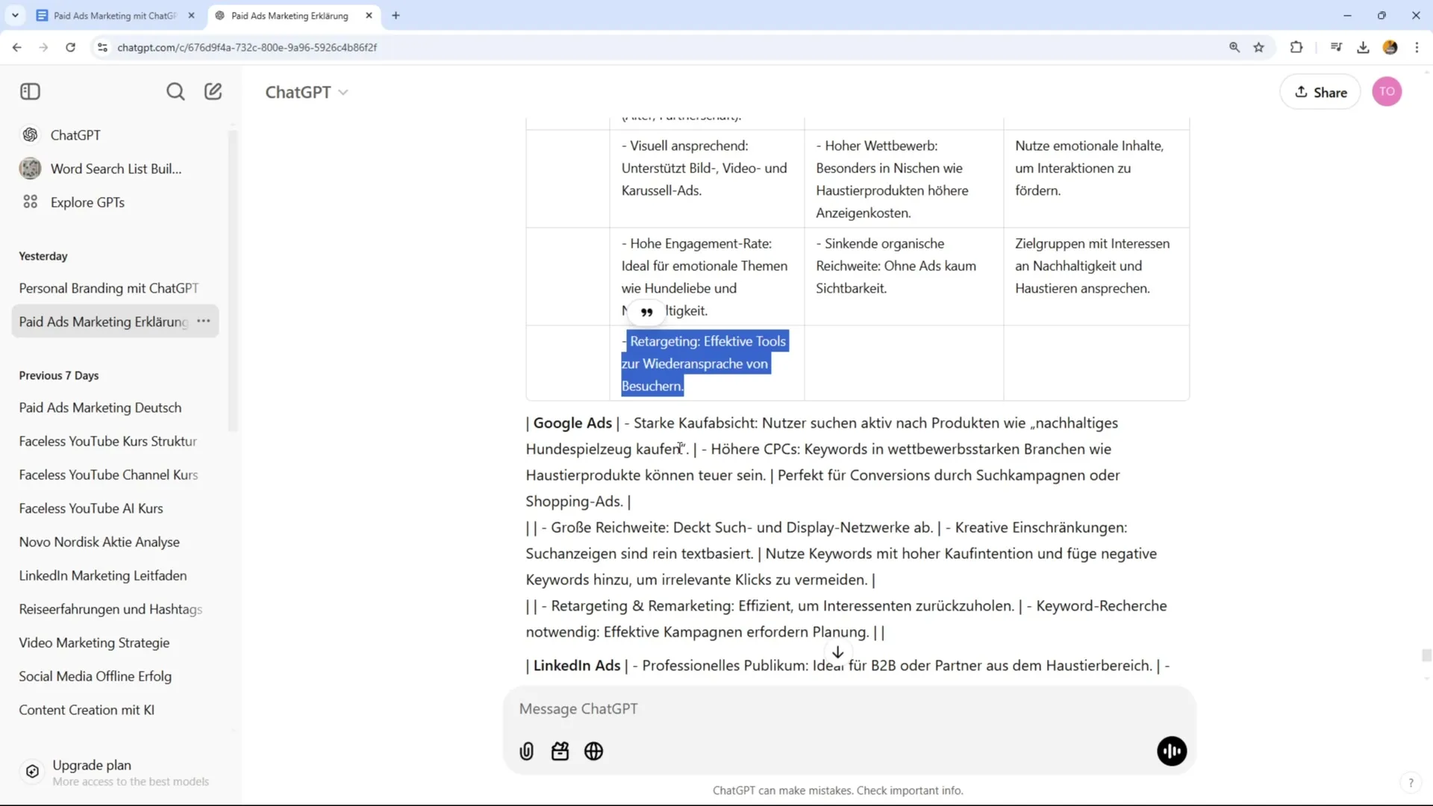Go back in browser history
1433x806 pixels.
tap(16, 47)
